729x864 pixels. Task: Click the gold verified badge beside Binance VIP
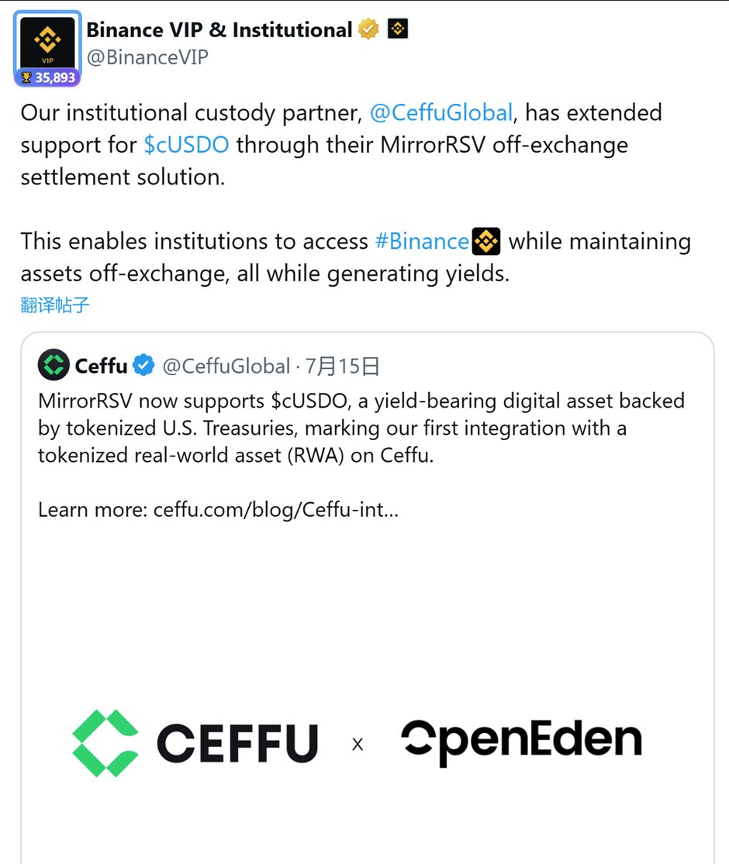click(x=368, y=30)
